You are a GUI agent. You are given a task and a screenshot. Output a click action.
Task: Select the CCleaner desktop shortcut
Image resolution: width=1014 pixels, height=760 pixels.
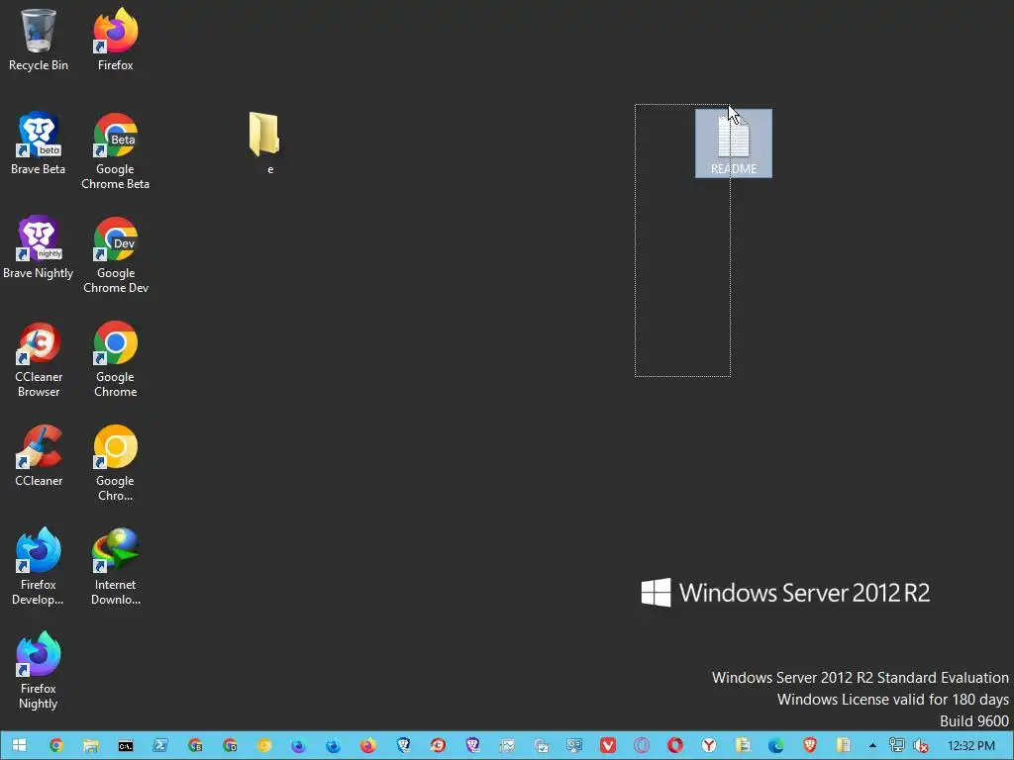click(x=39, y=455)
